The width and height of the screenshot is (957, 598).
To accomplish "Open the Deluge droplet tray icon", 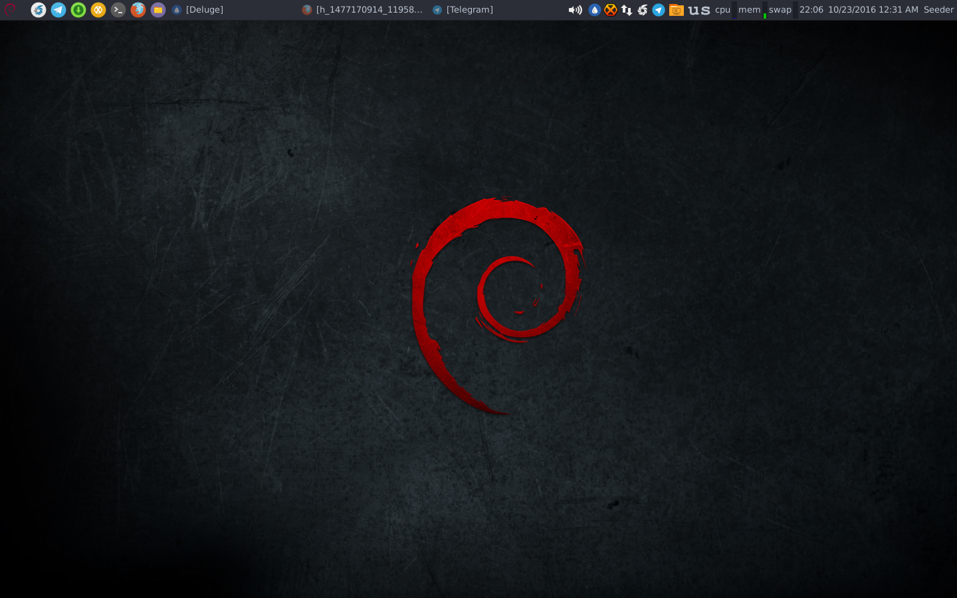I will pos(595,10).
